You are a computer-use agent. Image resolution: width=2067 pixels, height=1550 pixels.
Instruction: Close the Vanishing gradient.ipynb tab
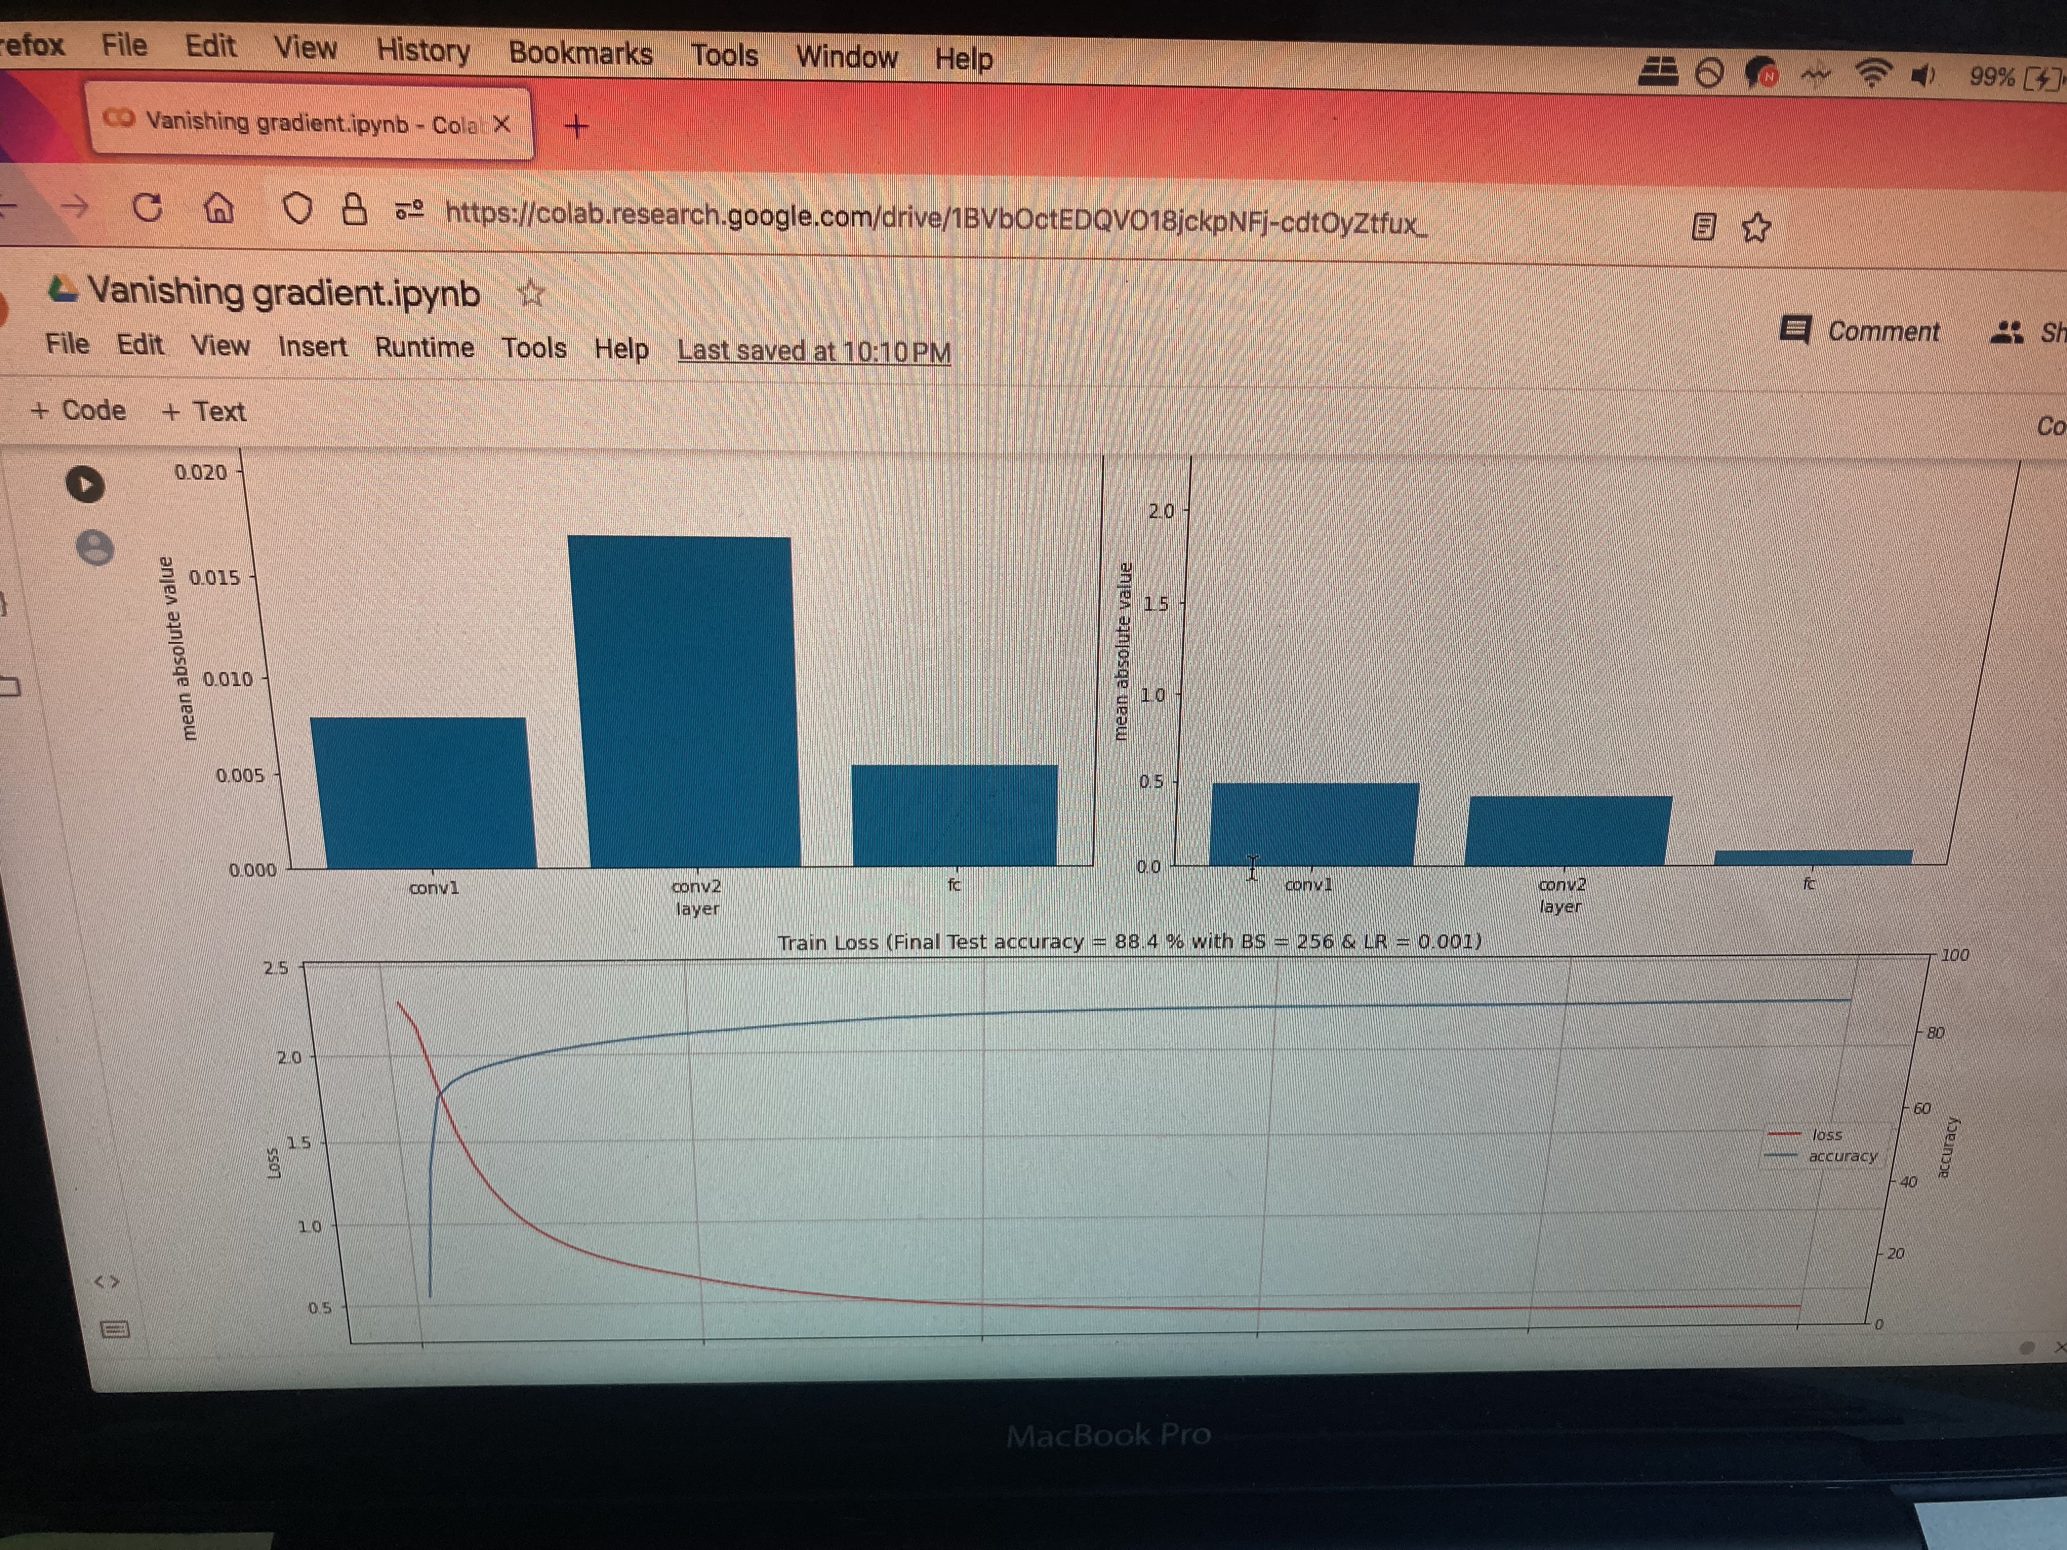[502, 124]
